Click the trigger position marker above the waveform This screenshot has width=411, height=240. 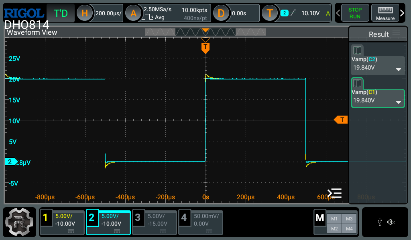click(x=205, y=47)
